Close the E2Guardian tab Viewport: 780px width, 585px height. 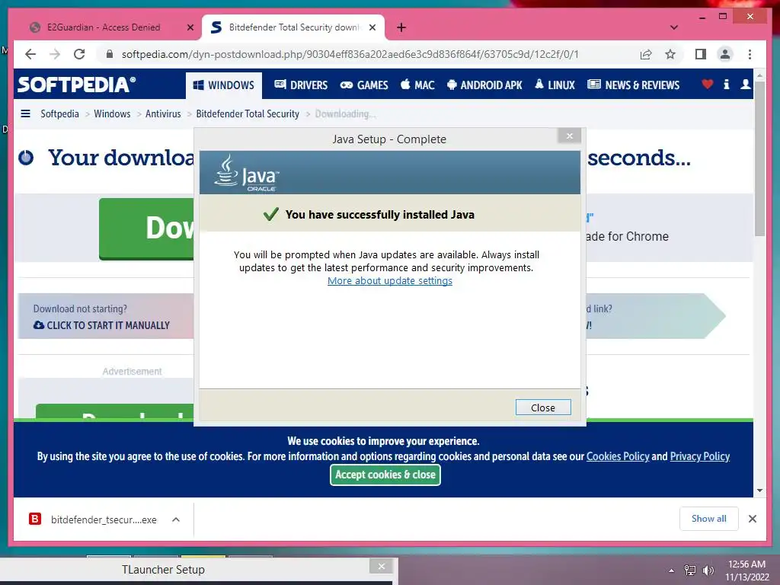(190, 28)
